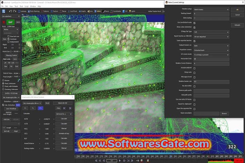Go to next key frame

128,161
